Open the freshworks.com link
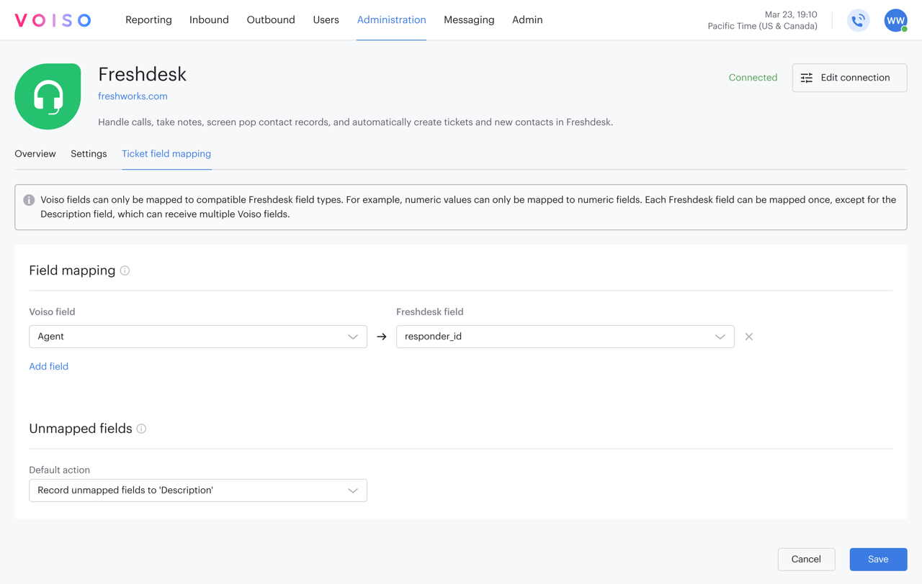Viewport: 922px width, 584px height. click(133, 96)
